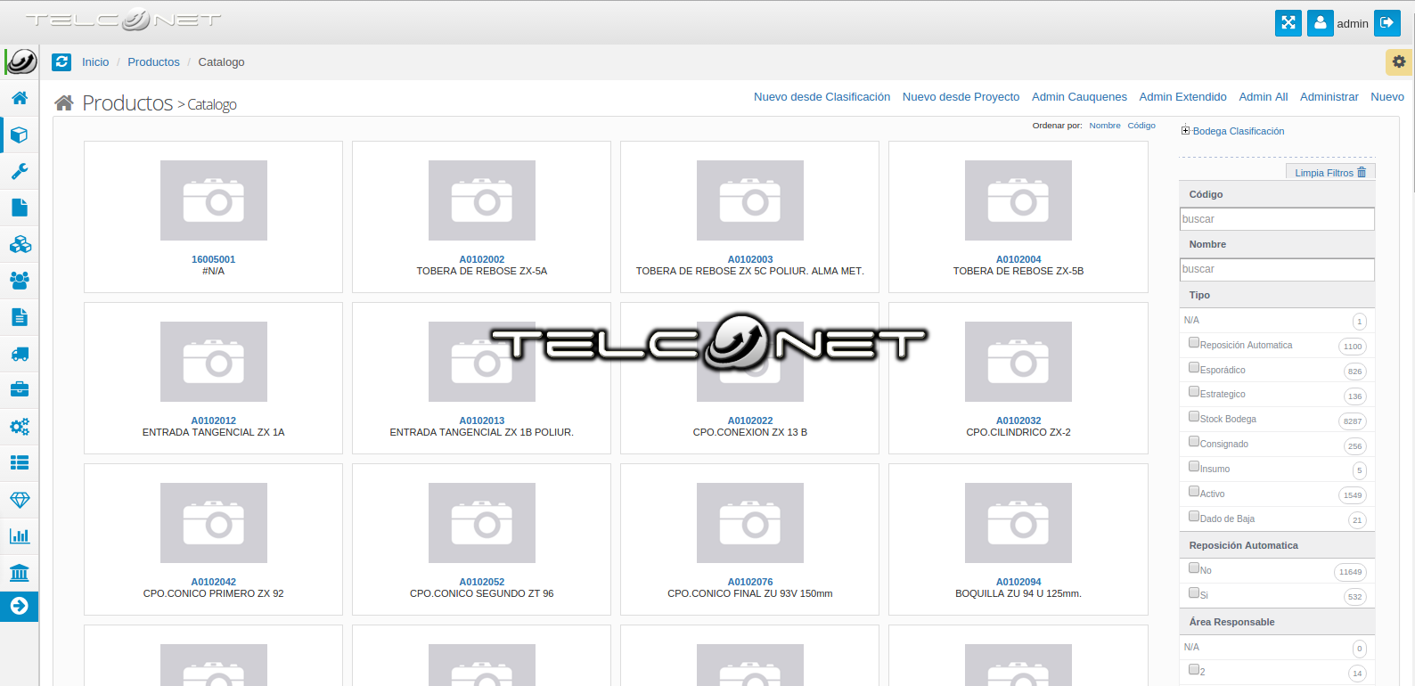Open Admin Cauquenes
Screen dimensions: 1415x686
(x=1079, y=97)
